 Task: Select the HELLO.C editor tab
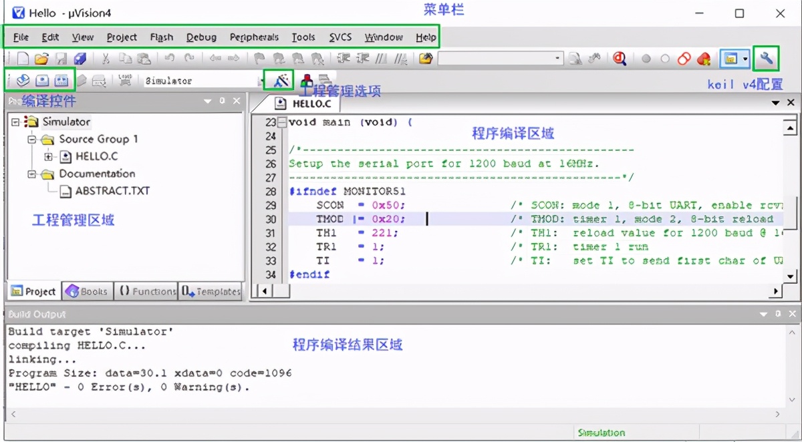304,103
